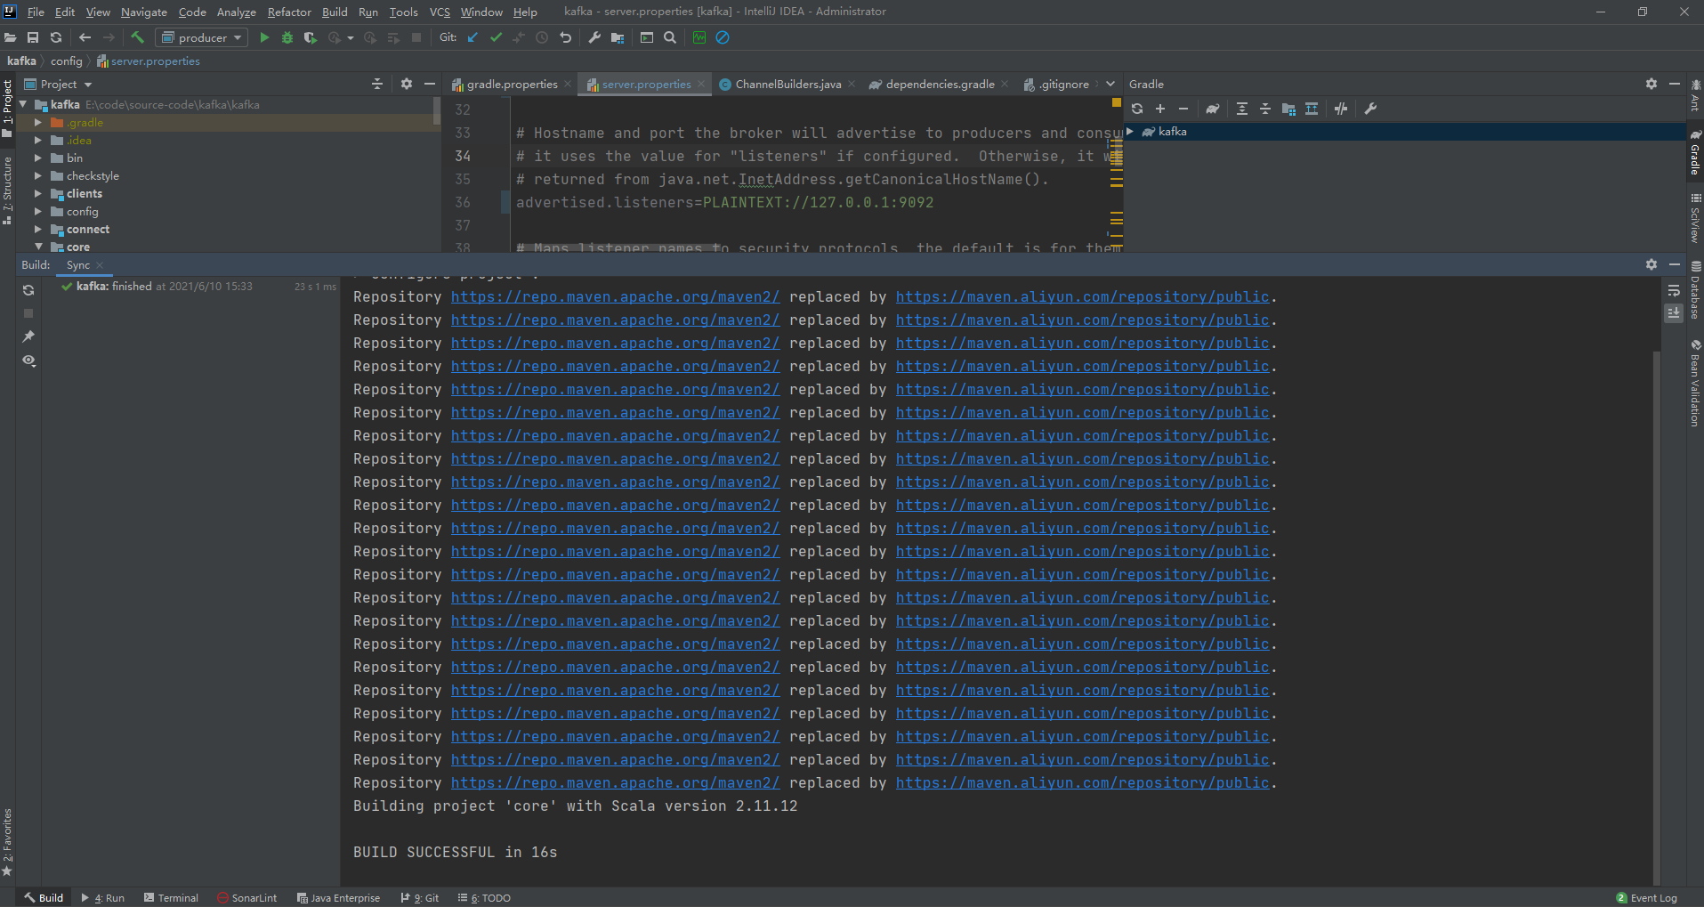Reload All Gradle Projects icon
Image resolution: width=1704 pixels, height=907 pixels.
[1137, 109]
